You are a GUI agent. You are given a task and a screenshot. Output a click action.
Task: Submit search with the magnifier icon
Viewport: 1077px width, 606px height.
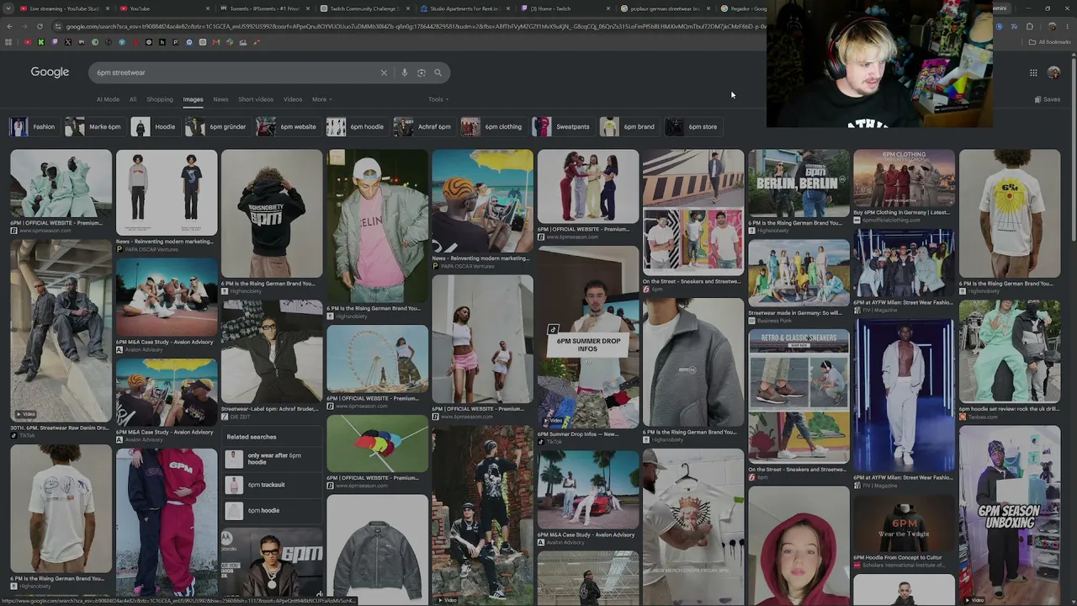pos(438,72)
